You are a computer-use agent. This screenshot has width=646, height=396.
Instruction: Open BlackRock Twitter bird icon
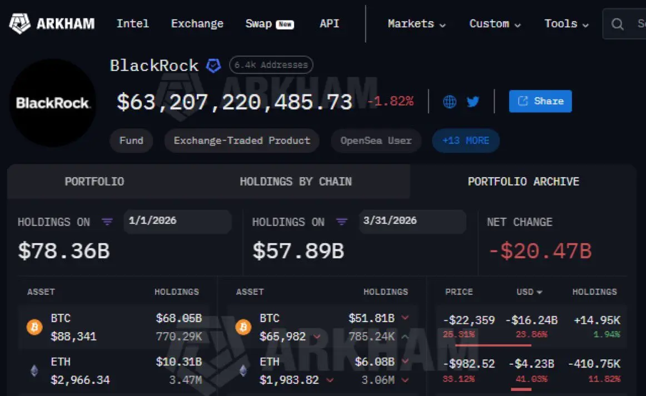[473, 101]
